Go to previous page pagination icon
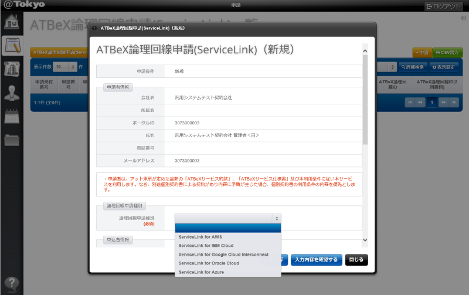 click(x=420, y=102)
